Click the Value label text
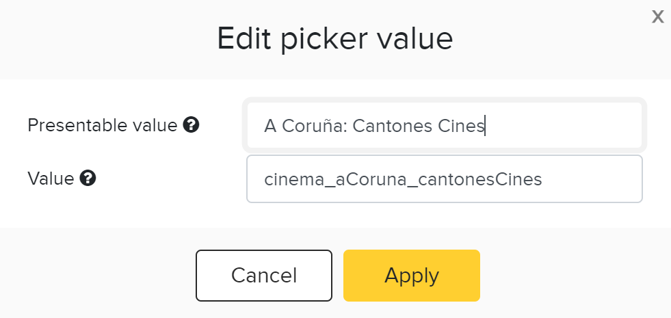The height and width of the screenshot is (318, 671). (51, 178)
